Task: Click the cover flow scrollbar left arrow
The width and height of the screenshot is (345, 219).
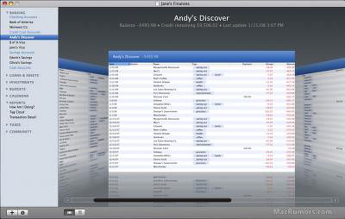Action: (x=69, y=200)
